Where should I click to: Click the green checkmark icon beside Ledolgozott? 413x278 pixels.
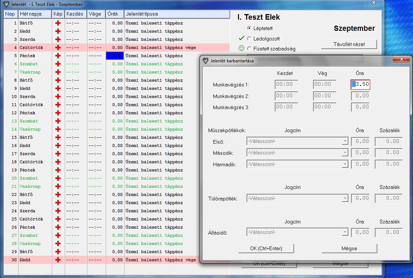pos(242,38)
